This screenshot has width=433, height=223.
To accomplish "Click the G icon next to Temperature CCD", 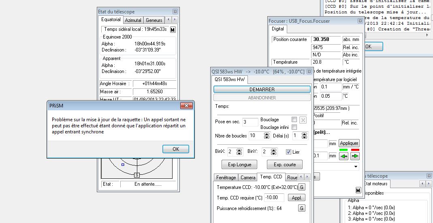I will tap(302, 187).
